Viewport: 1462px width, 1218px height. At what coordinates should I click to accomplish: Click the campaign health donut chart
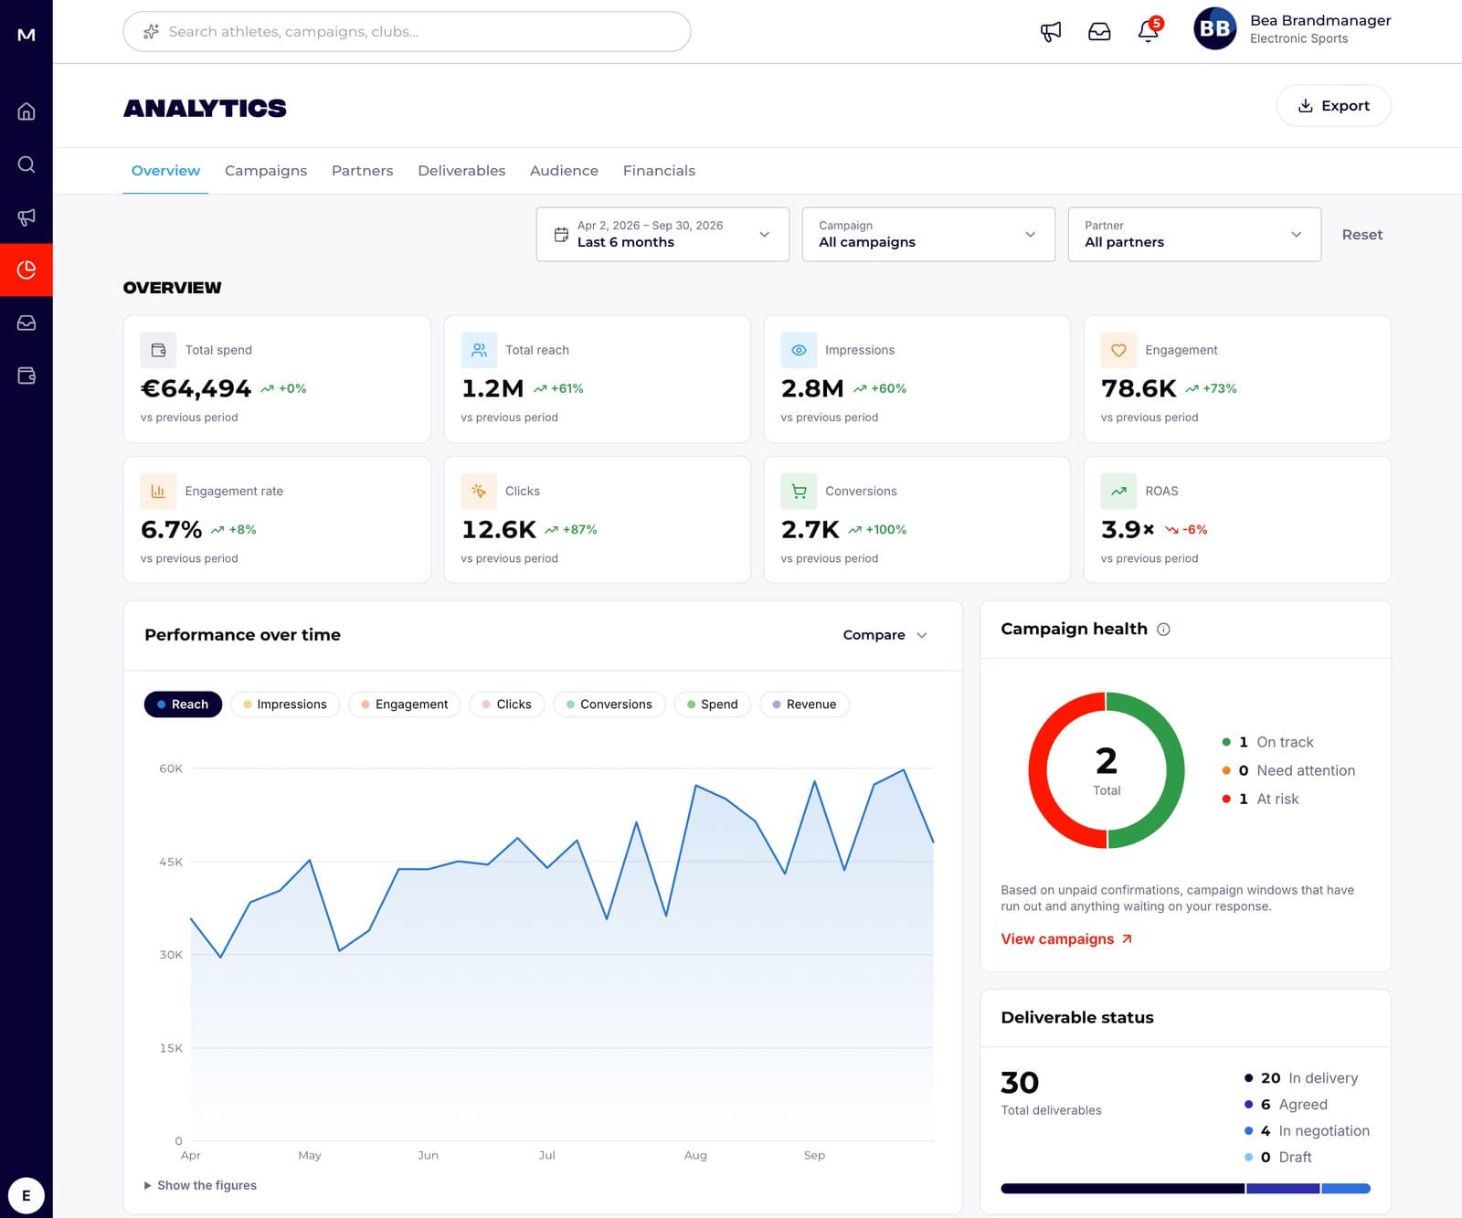(1107, 770)
